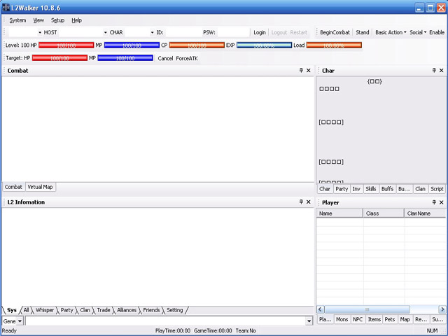Sort by the Class column header
The width and height of the screenshot is (448, 336).
click(384, 213)
